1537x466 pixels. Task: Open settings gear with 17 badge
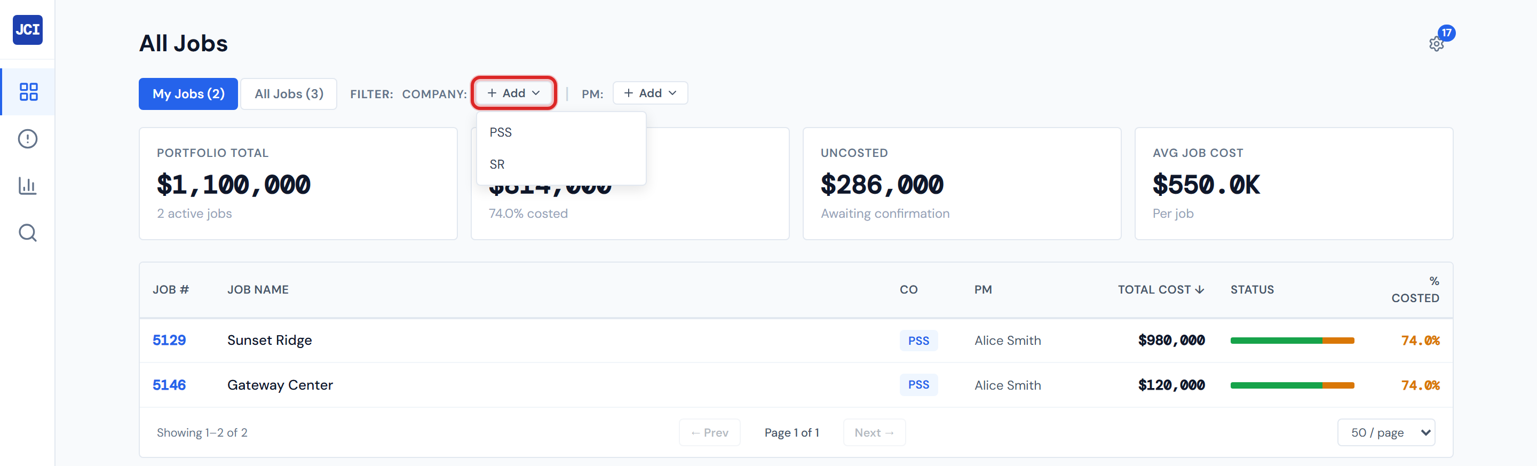[x=1436, y=44]
